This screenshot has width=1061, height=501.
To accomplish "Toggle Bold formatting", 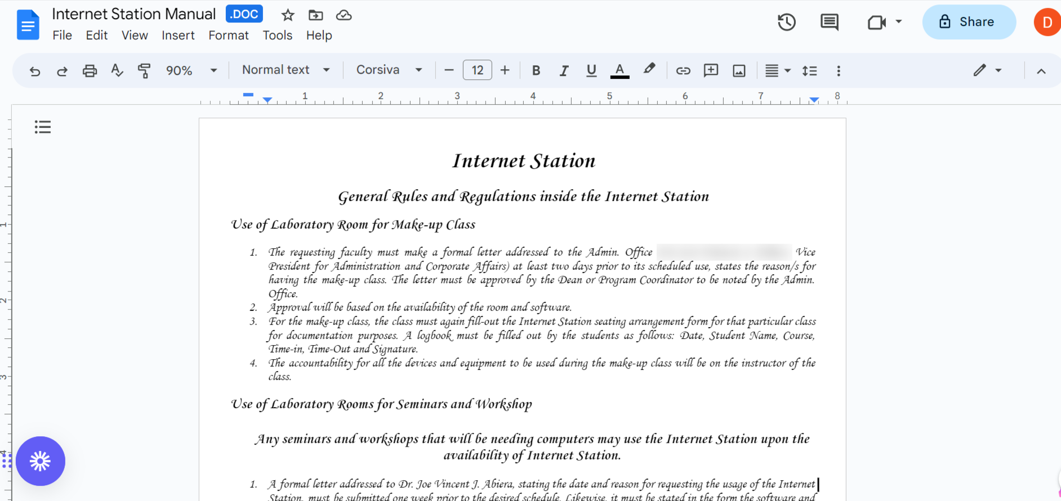I will 536,70.
